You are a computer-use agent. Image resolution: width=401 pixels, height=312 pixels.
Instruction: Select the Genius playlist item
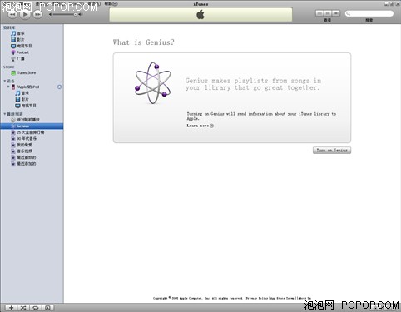click(x=32, y=126)
